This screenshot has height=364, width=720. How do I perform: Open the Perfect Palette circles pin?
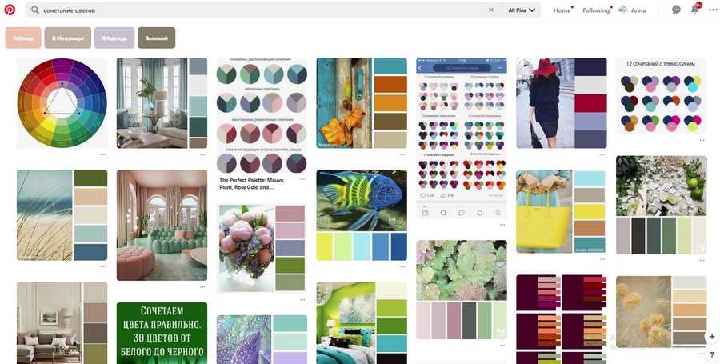pyautogui.click(x=262, y=115)
